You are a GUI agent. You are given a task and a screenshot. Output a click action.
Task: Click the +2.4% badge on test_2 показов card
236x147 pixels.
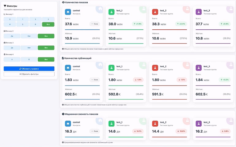click(x=181, y=24)
